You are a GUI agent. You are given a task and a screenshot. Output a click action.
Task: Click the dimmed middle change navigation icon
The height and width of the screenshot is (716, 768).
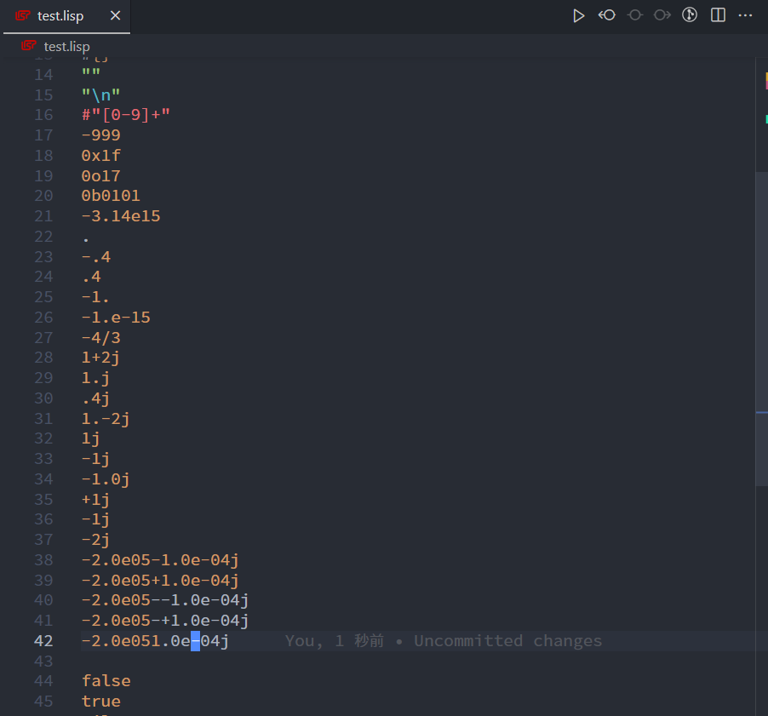coord(634,15)
